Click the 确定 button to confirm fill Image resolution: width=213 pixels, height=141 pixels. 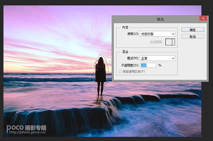(192, 30)
